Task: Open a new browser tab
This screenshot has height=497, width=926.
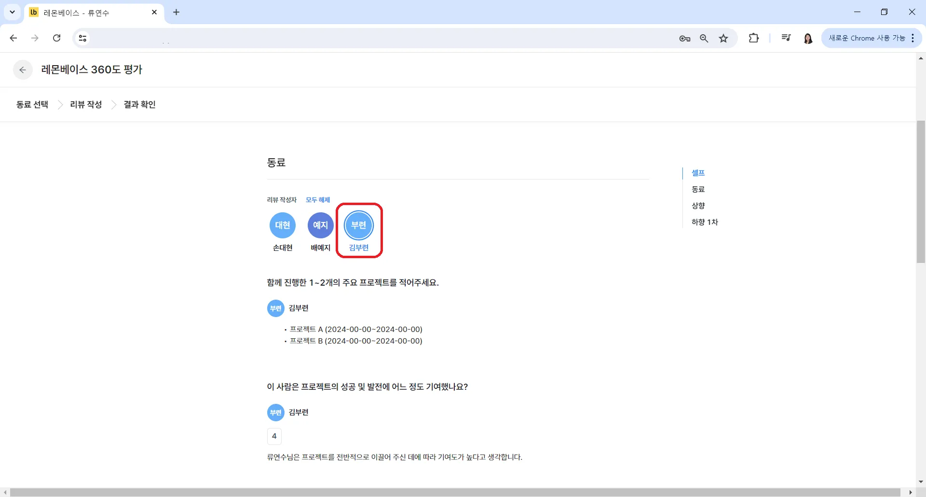Action: pos(176,13)
